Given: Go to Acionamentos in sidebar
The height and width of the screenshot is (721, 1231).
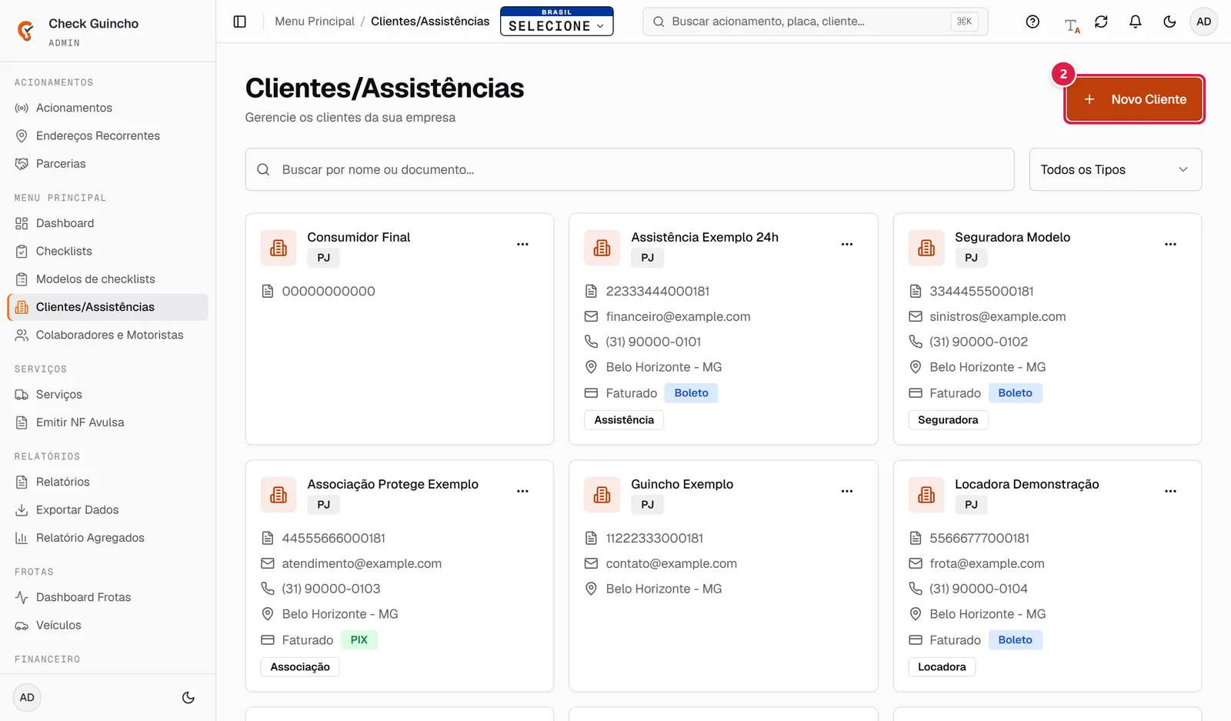Looking at the screenshot, I should point(108,108).
